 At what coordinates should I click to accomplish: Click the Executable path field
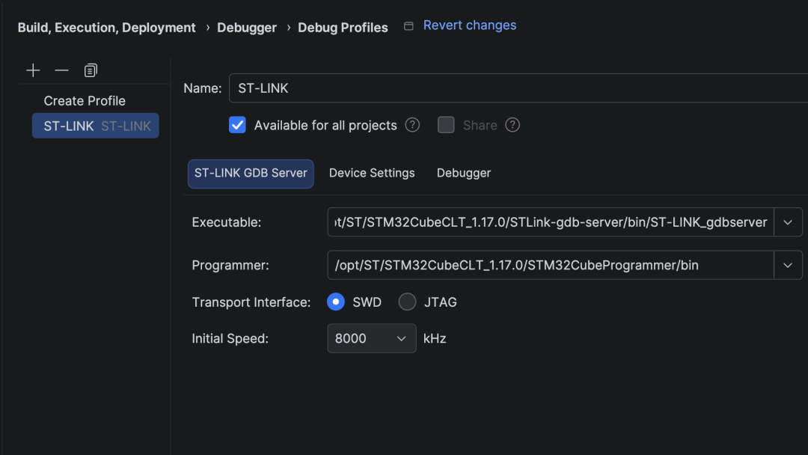(x=551, y=222)
